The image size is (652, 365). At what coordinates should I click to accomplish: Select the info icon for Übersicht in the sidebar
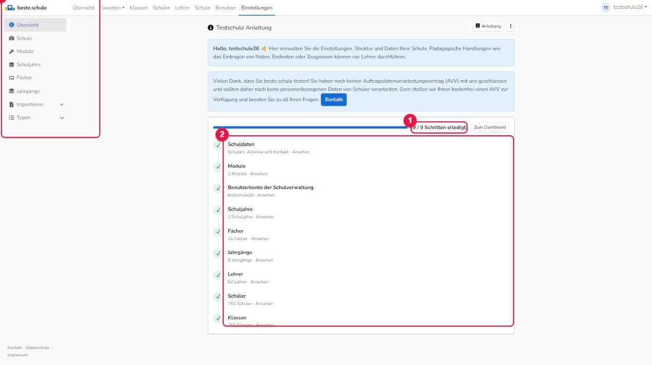[x=12, y=25]
